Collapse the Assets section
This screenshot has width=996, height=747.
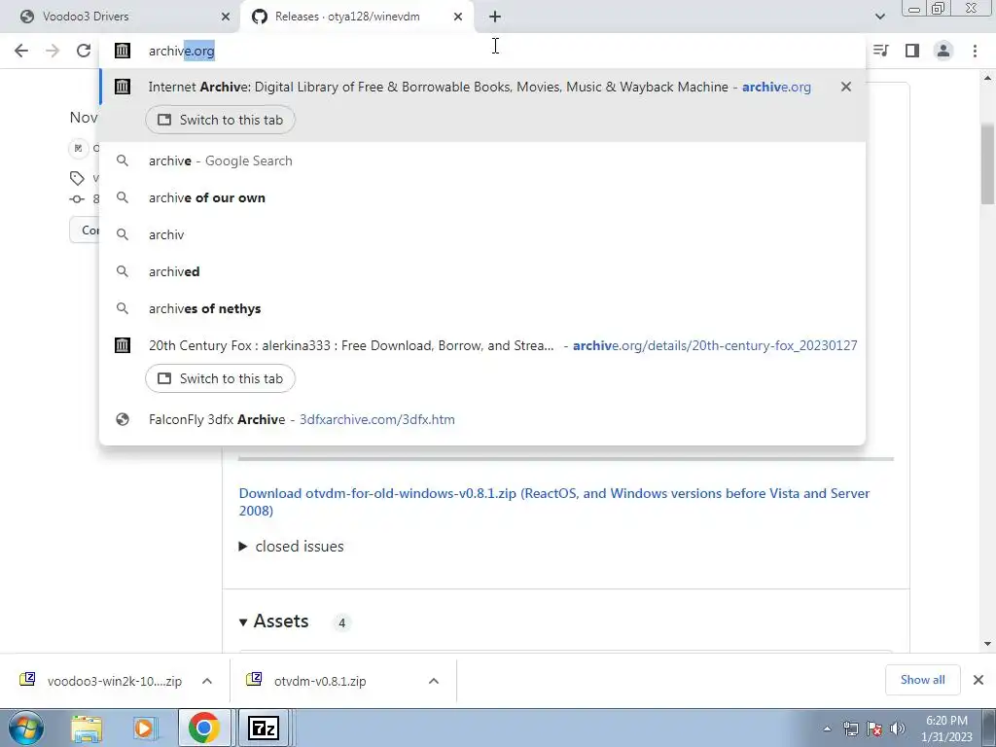242,622
